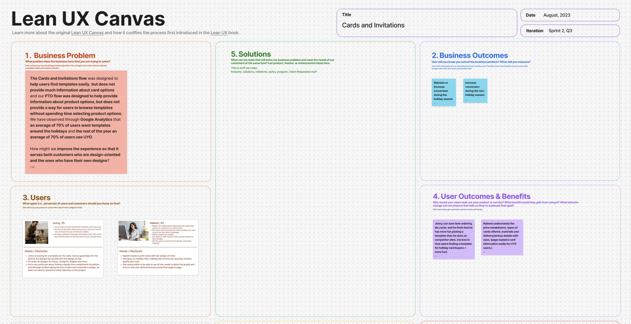Click the Date value 'August, 2023'
This screenshot has height=324, width=631.
557,15
